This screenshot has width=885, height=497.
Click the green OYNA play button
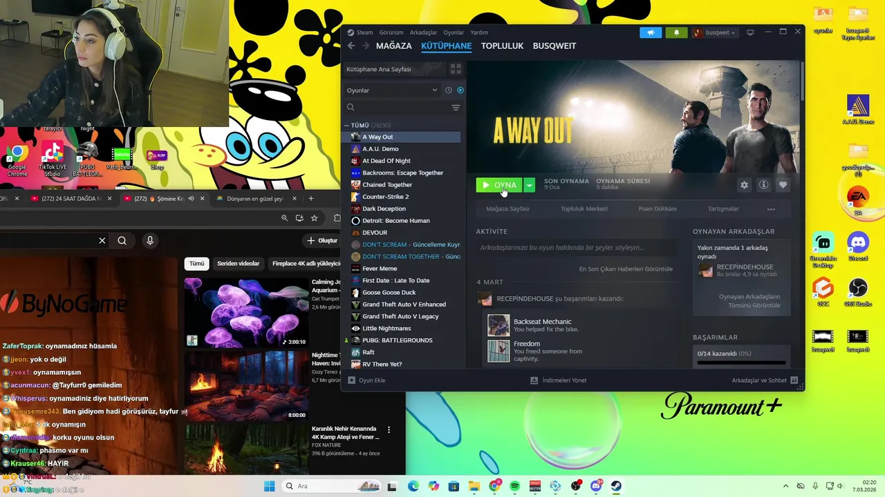point(499,185)
